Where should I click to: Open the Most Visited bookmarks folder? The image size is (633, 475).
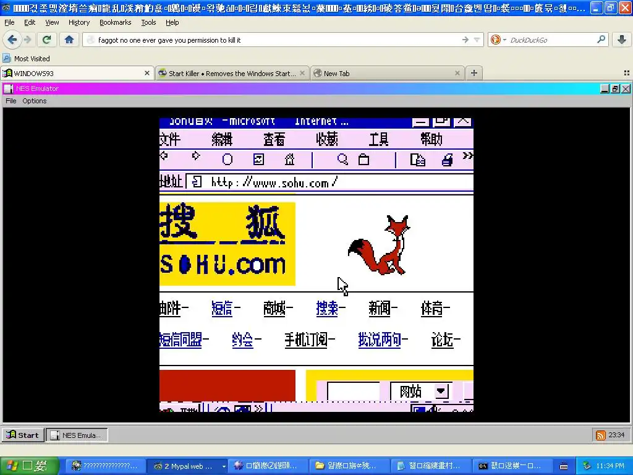pos(26,59)
